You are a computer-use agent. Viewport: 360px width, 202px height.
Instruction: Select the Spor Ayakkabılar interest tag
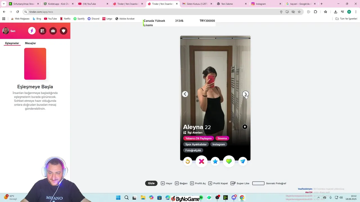pyautogui.click(x=196, y=144)
